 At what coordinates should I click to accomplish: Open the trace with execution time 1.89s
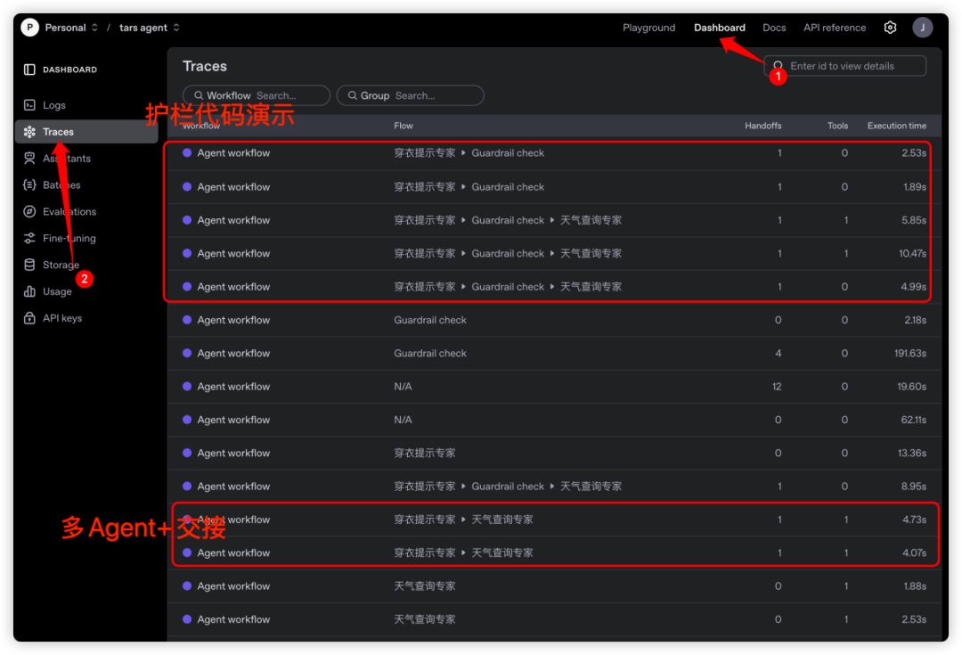tap(554, 186)
